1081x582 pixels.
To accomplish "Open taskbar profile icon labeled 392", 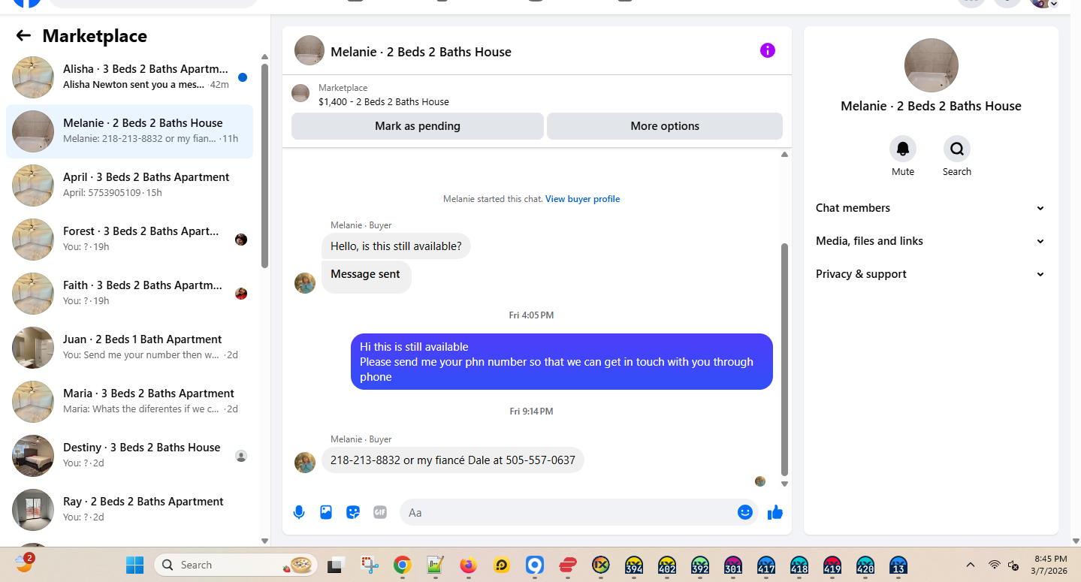I will pos(700,565).
